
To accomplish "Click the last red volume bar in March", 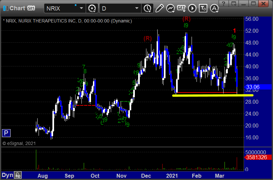I will pyautogui.click(x=237, y=163).
